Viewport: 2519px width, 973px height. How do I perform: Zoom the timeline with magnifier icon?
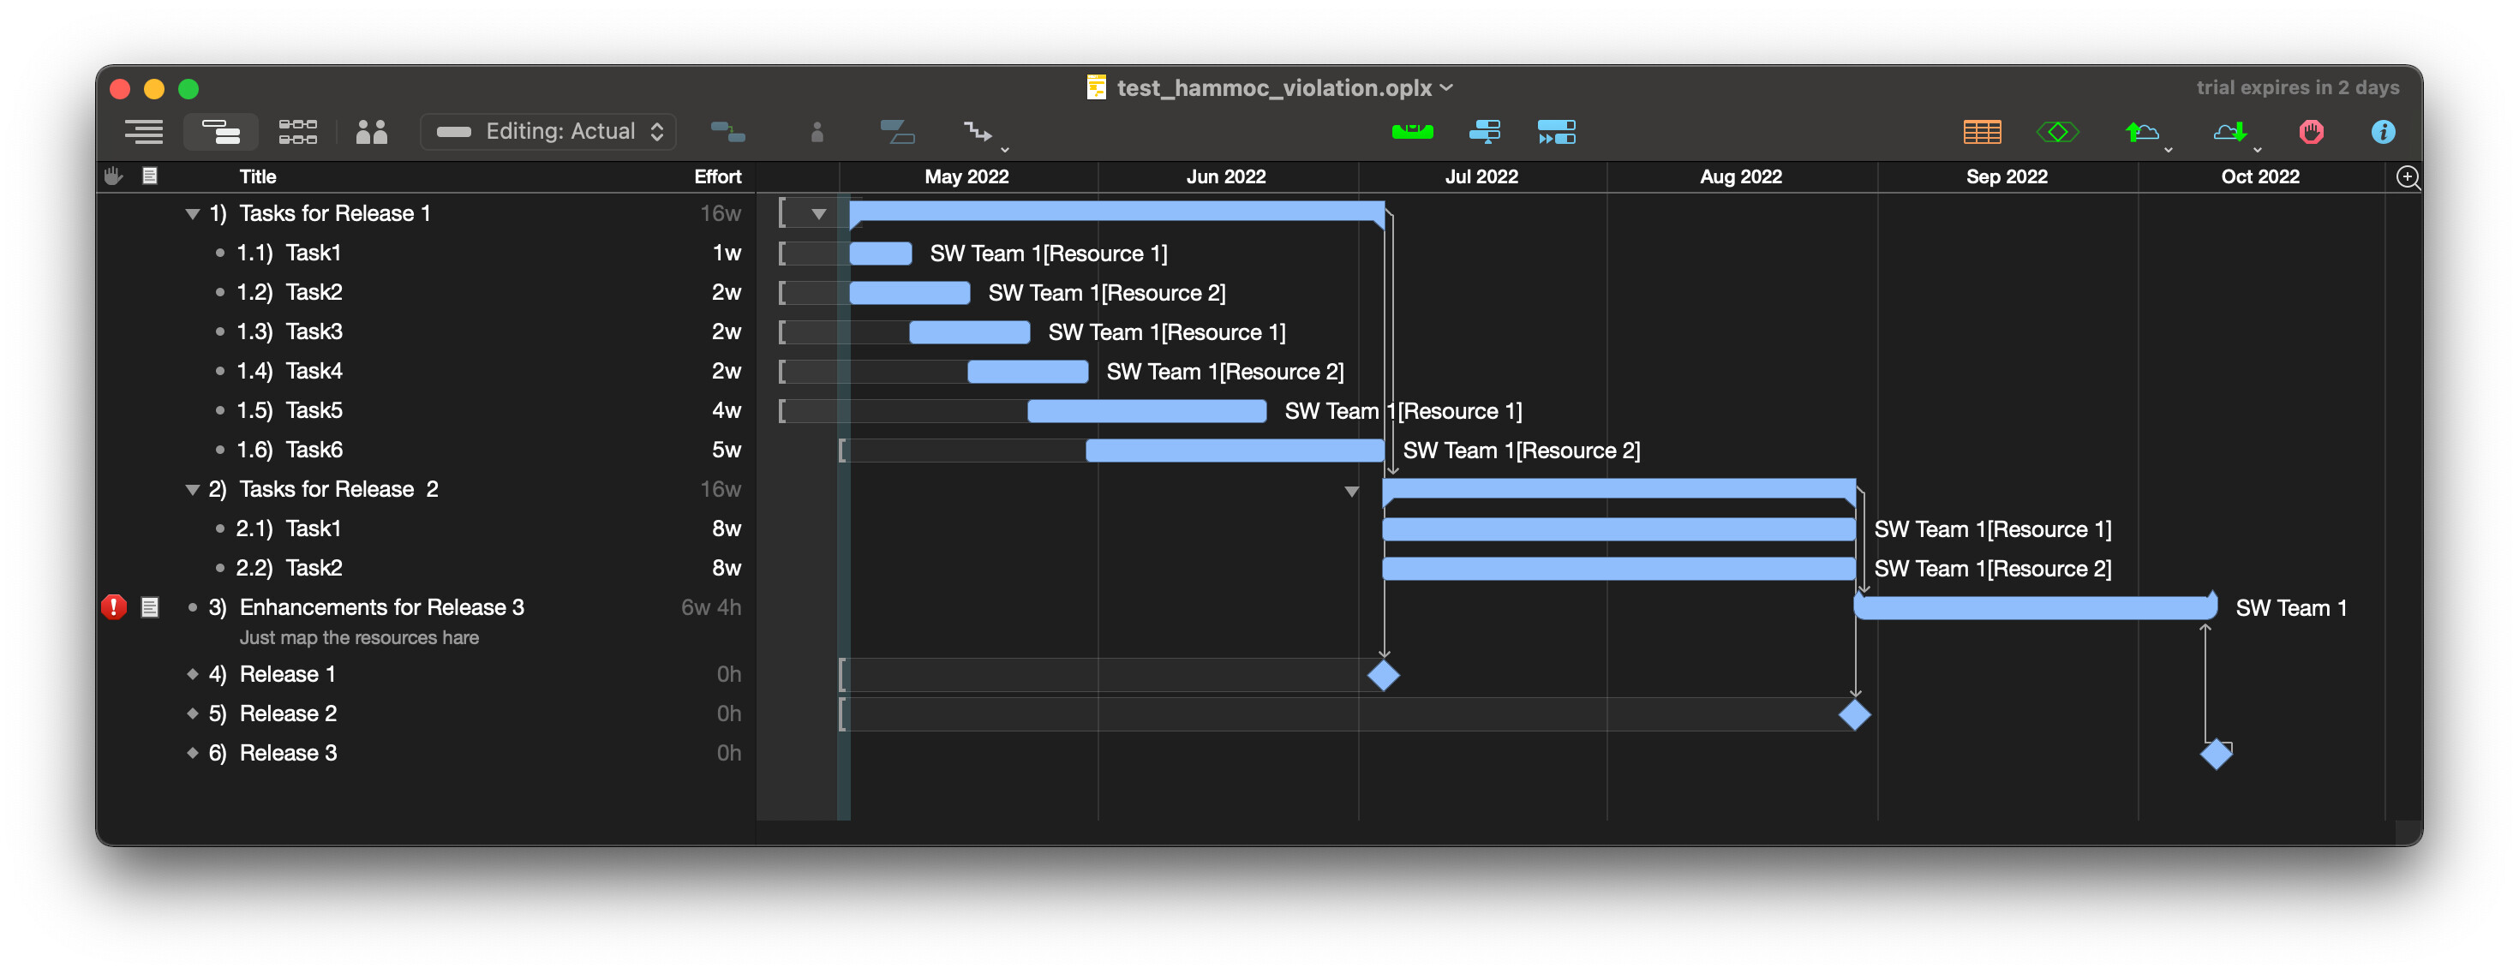point(2407,177)
